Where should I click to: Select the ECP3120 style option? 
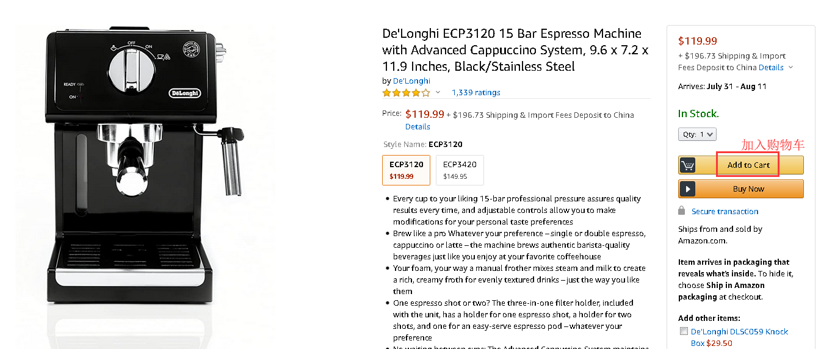[x=406, y=170]
